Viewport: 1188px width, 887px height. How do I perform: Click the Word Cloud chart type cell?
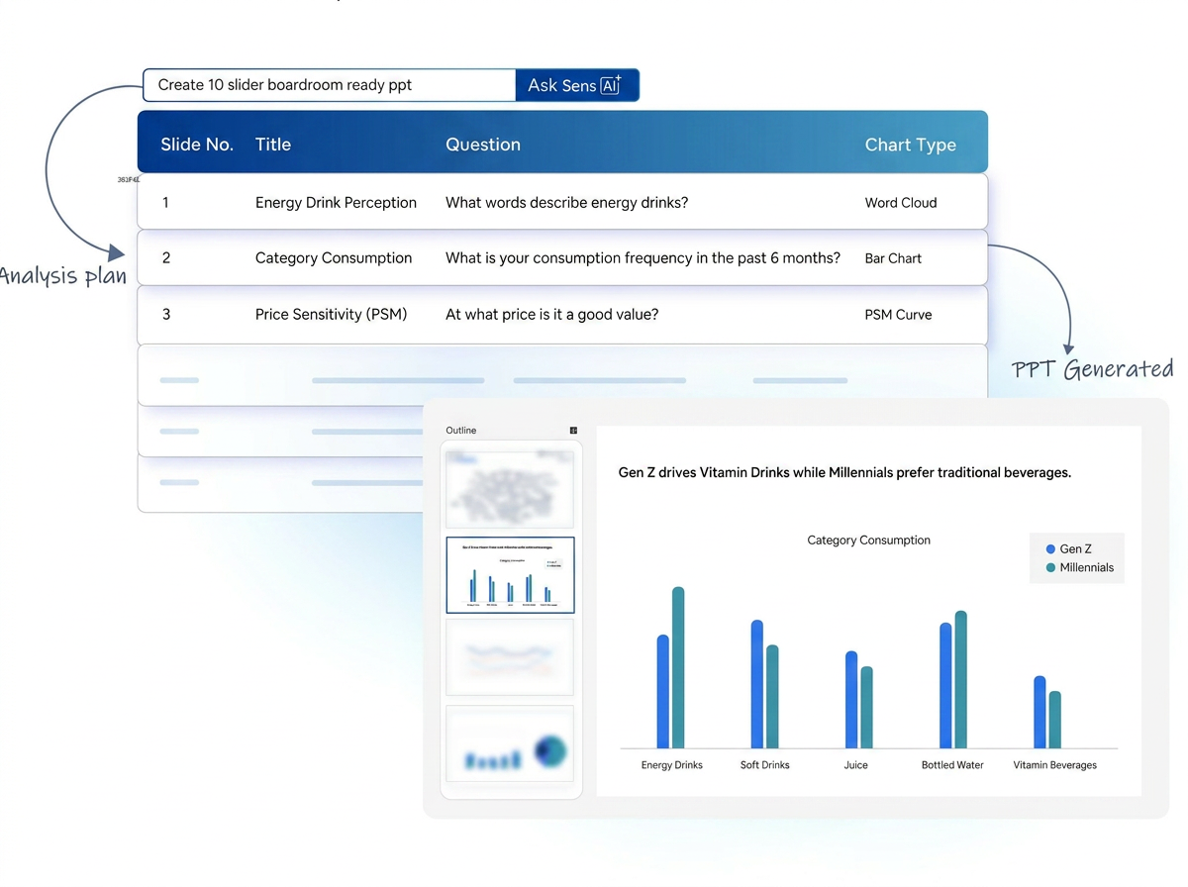[900, 203]
